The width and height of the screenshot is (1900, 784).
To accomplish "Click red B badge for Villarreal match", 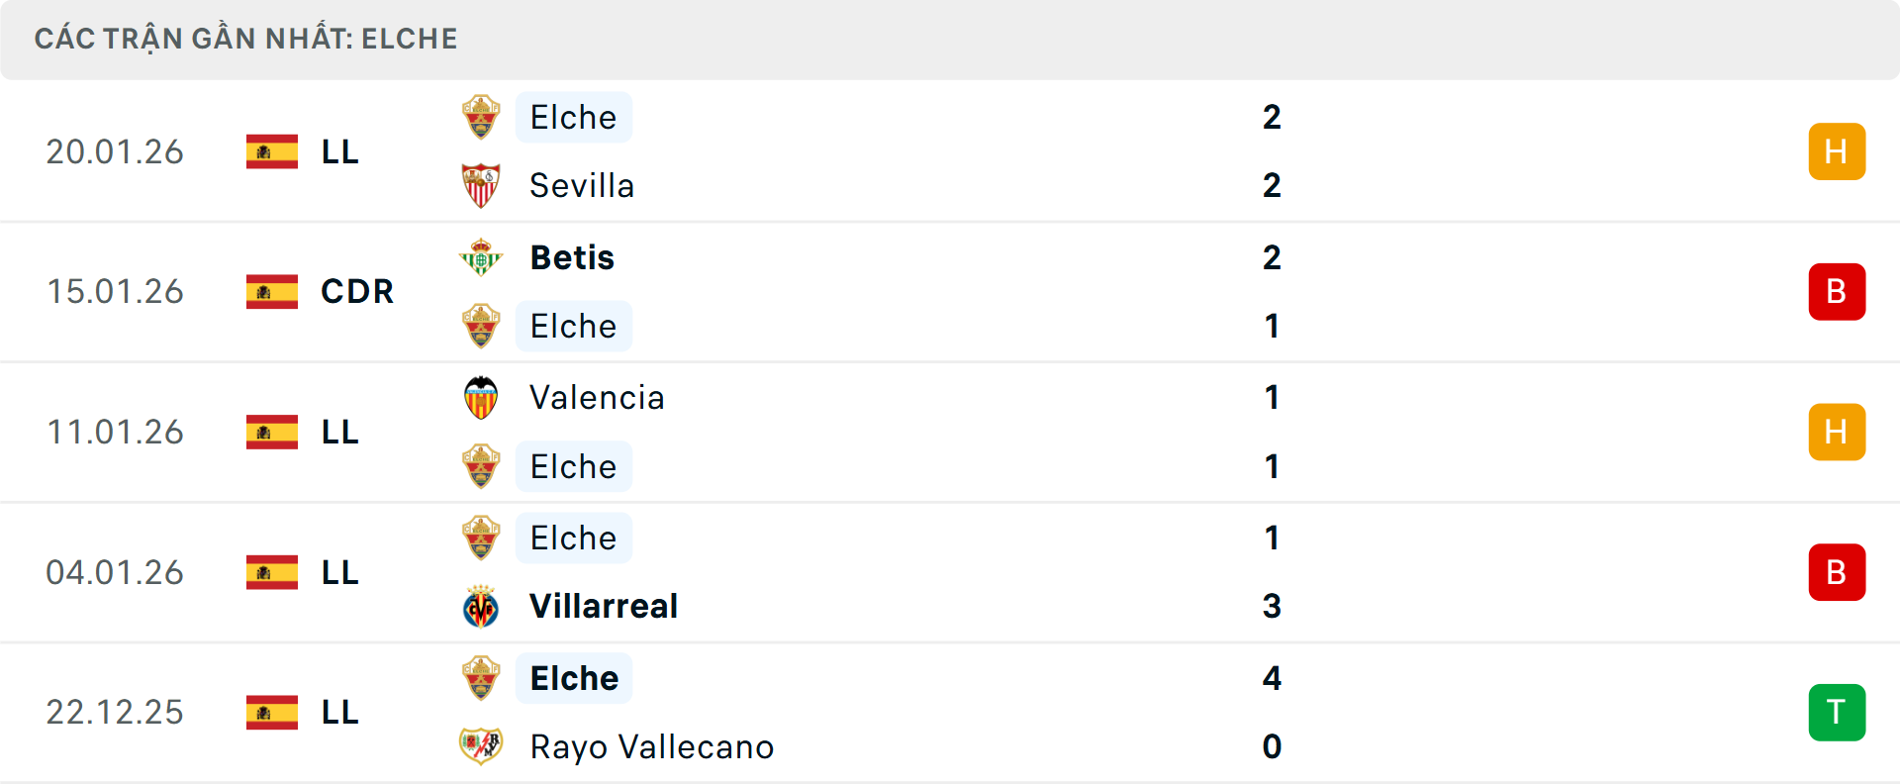I will click(1837, 572).
